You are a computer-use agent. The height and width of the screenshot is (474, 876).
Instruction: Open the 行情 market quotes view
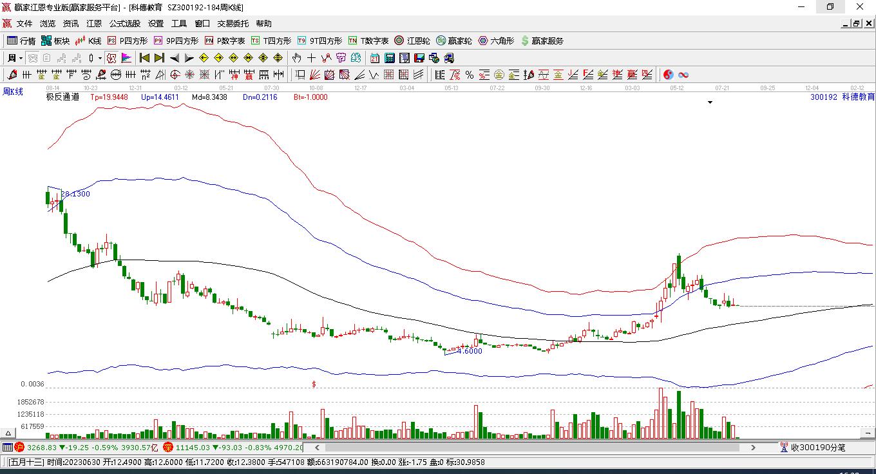21,41
